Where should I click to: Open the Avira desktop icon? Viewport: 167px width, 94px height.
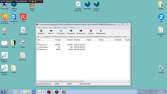click(23, 18)
